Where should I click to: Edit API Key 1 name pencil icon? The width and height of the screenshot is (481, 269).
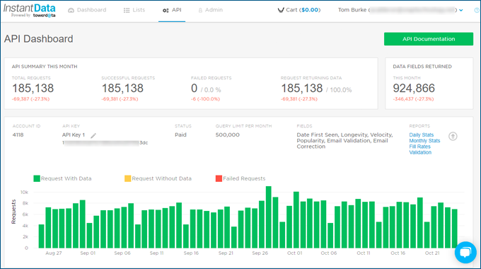(x=93, y=135)
